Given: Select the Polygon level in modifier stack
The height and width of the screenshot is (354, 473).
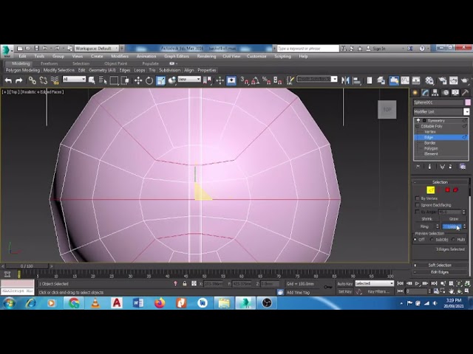Looking at the screenshot, I should point(431,148).
